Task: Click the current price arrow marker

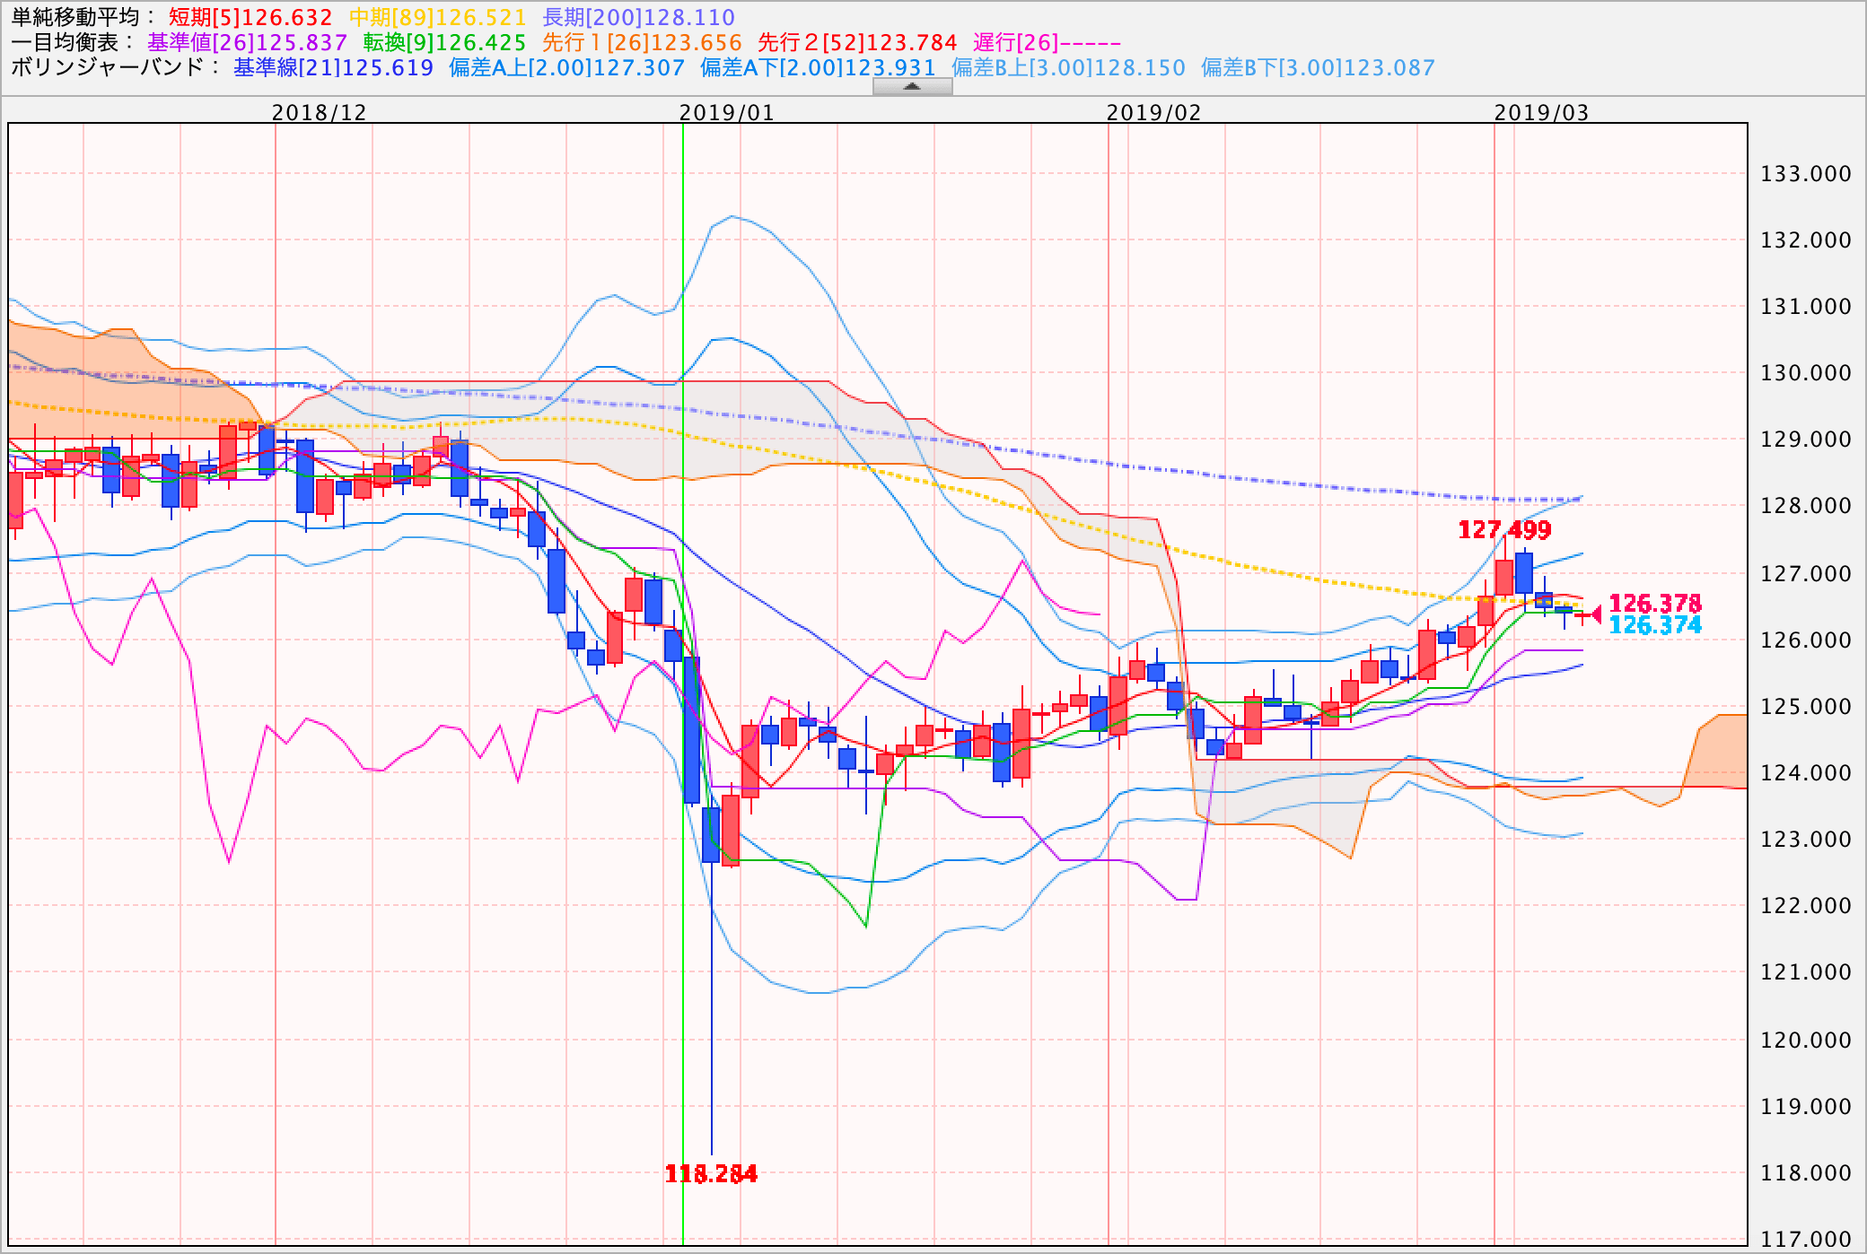Action: (1596, 614)
